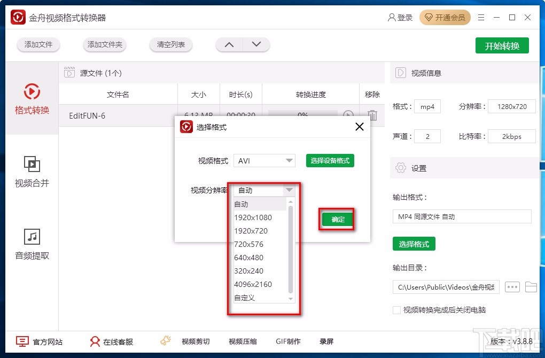545x358 pixels.
Task: Open the 音频提取 audio extraction tool
Action: 32,244
